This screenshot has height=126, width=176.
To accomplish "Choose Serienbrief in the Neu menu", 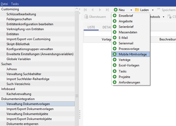I will [x=126, y=27].
